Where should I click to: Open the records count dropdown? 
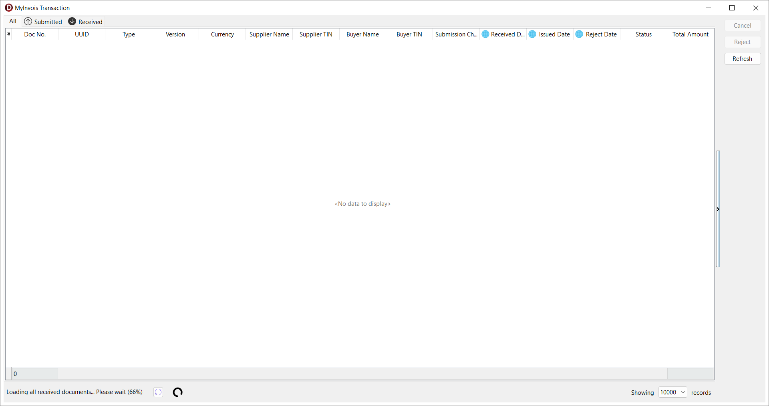[x=683, y=392]
